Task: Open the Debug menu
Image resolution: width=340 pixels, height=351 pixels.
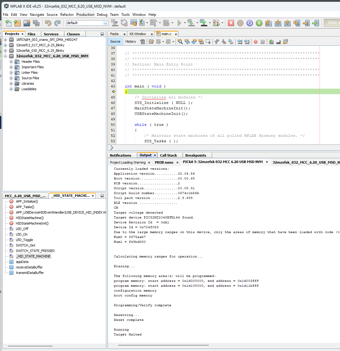Action: (x=102, y=15)
